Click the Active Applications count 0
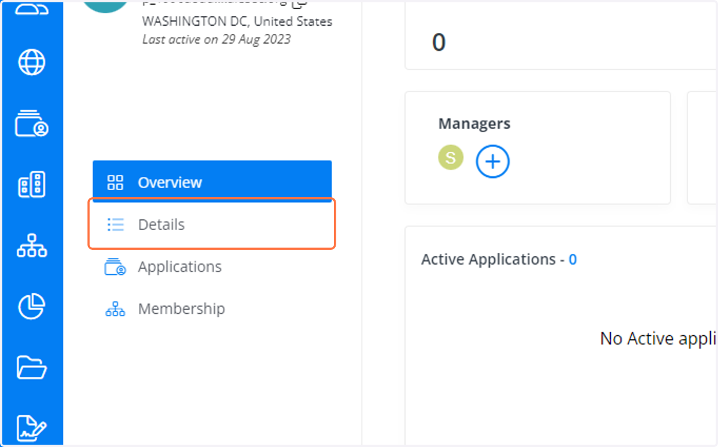Image resolution: width=718 pixels, height=447 pixels. [573, 259]
